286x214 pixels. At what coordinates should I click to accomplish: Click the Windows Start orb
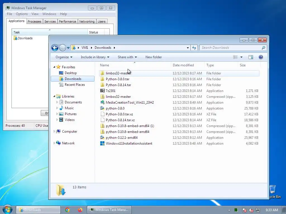7,210
